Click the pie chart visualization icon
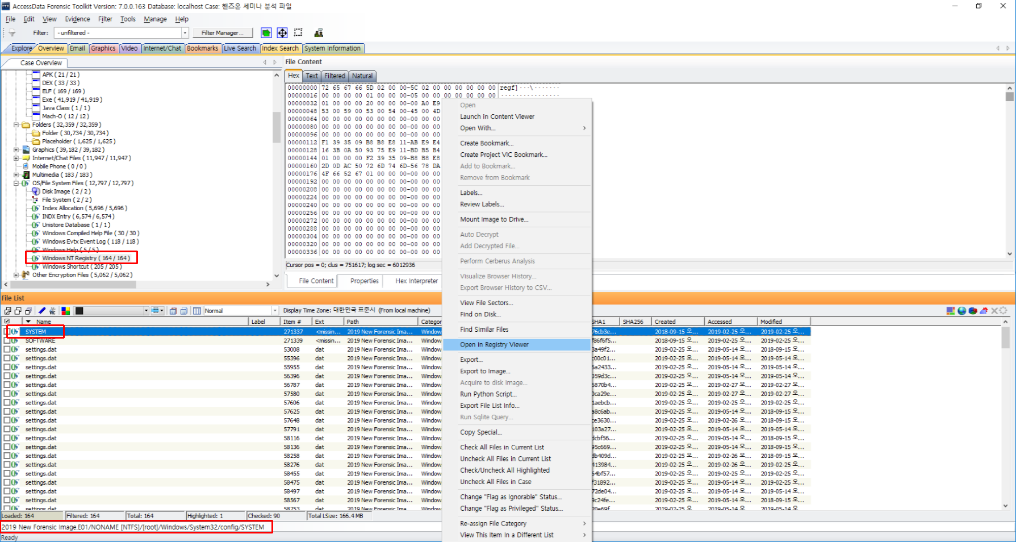This screenshot has height=542, width=1016. (x=973, y=311)
